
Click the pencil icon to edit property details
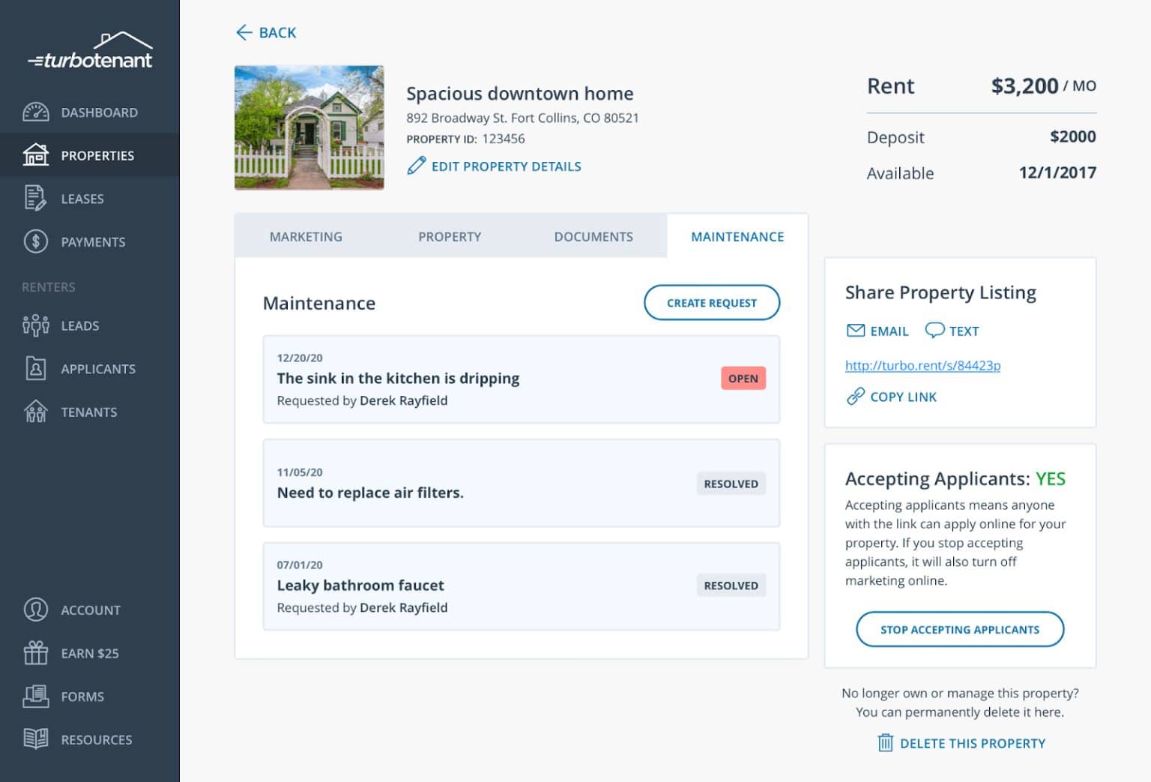point(417,165)
